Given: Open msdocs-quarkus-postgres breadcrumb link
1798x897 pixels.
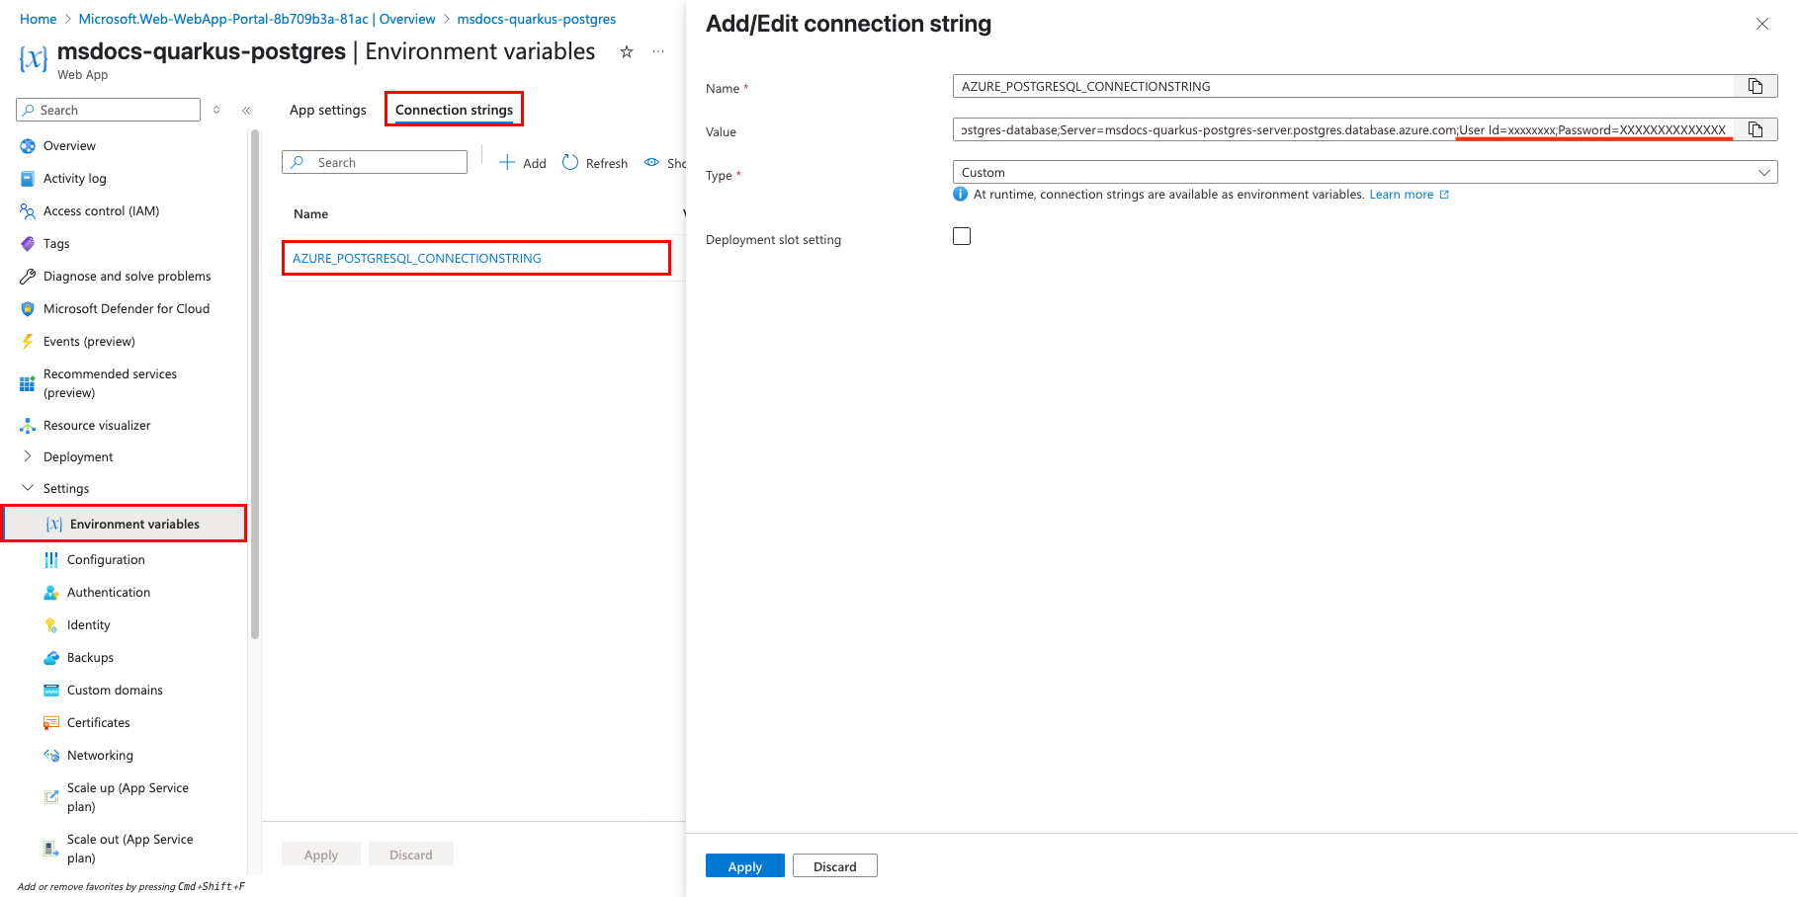Looking at the screenshot, I should pos(536,19).
